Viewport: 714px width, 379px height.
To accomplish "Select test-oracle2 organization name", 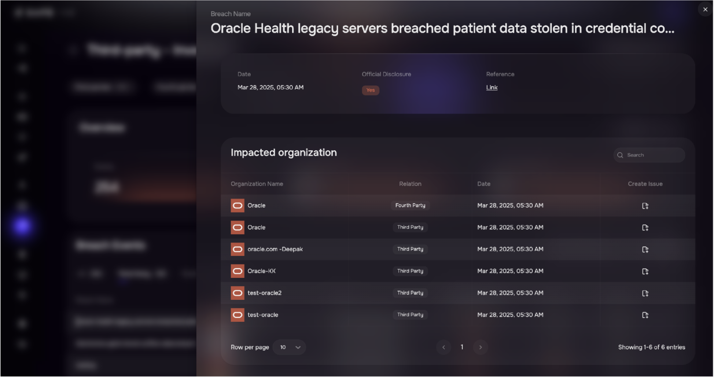I will click(264, 293).
